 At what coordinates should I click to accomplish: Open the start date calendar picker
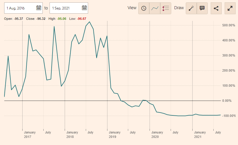click(39, 8)
